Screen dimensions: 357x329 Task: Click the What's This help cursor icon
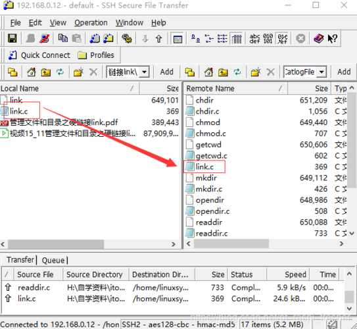point(333,38)
